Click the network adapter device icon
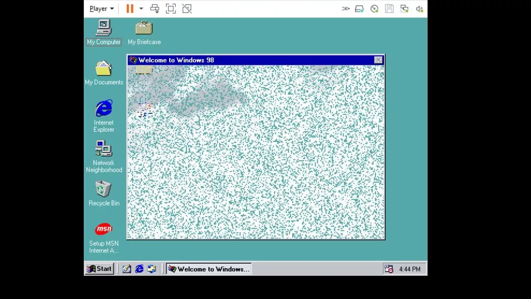 point(404,9)
